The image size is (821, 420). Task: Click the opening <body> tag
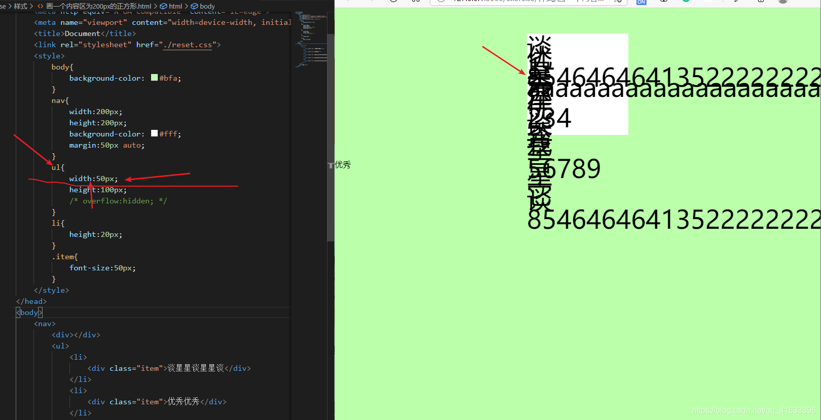pos(29,312)
